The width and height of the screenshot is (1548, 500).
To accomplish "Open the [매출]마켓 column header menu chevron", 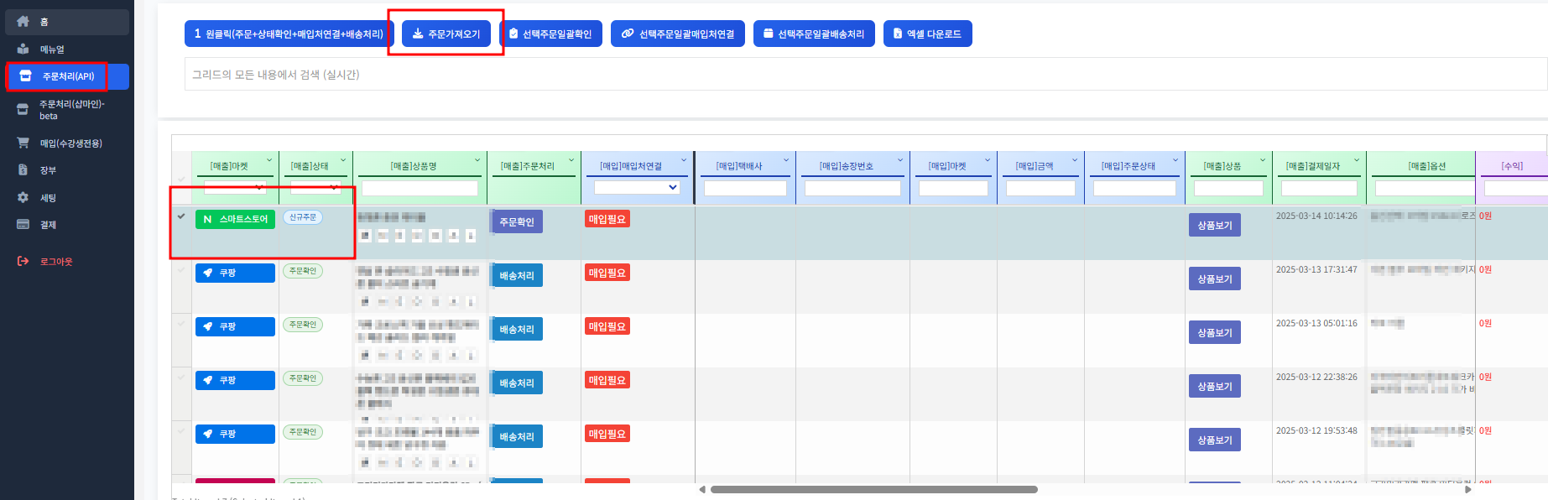I will [x=269, y=160].
